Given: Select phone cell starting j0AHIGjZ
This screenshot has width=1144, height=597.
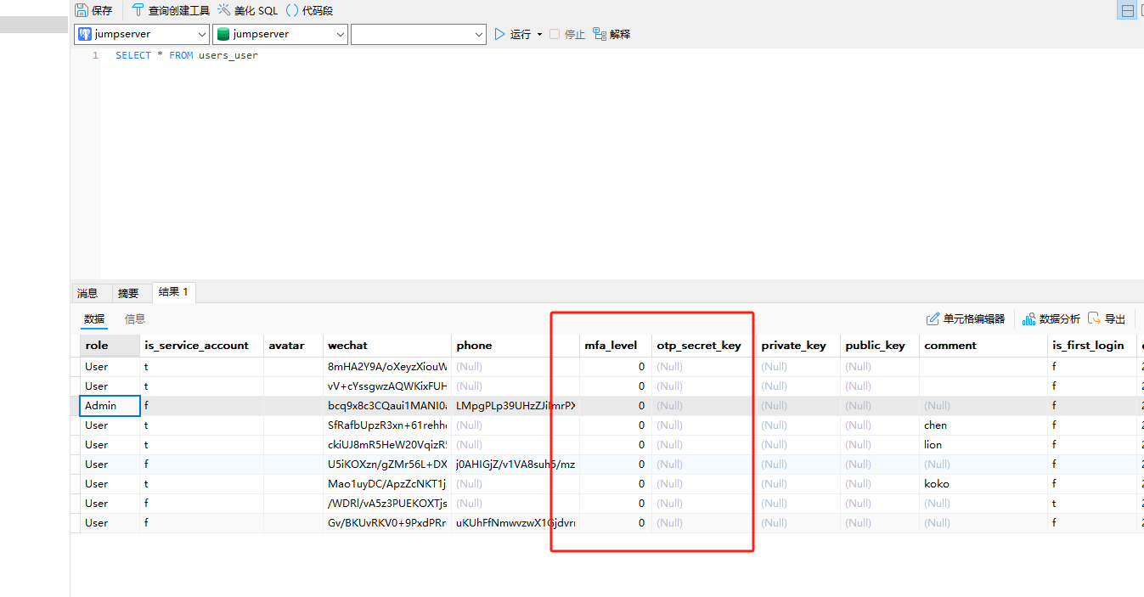Looking at the screenshot, I should [515, 465].
